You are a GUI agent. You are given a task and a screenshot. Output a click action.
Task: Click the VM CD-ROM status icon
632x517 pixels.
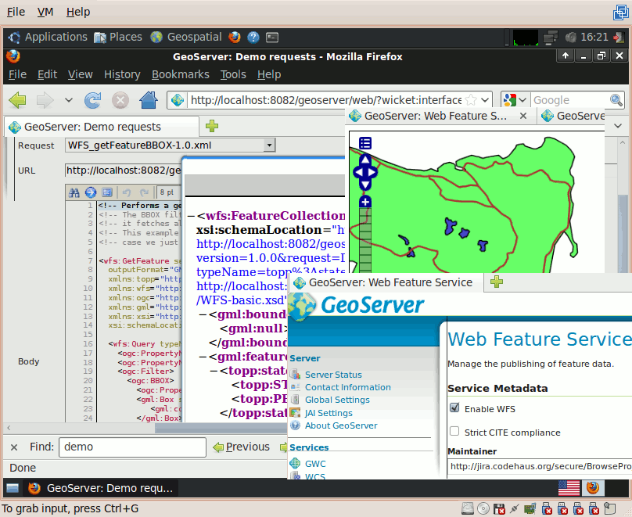(483, 508)
